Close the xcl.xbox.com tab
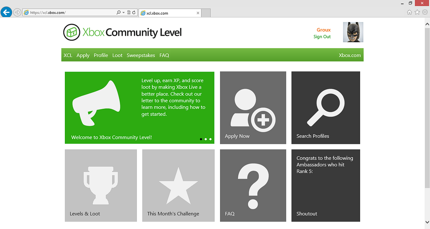This screenshot has height=229, width=430. click(198, 13)
